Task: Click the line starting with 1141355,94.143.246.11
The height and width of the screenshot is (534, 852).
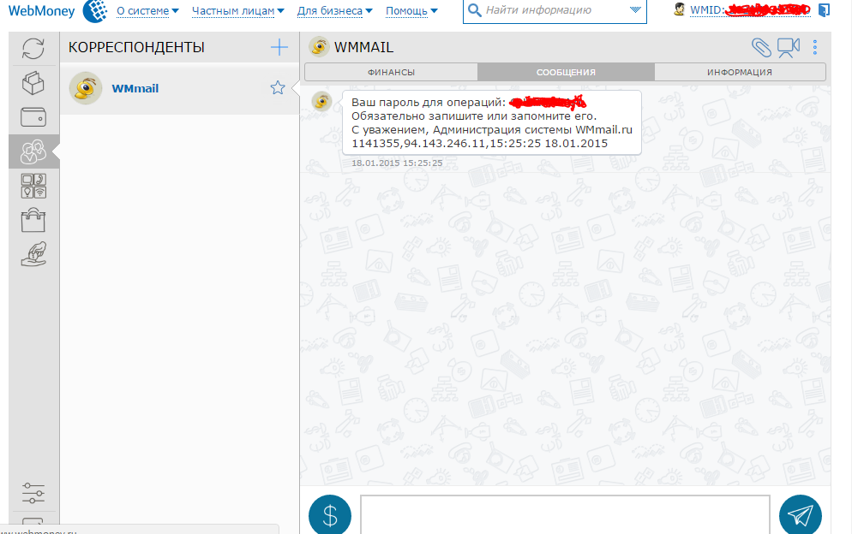Action: coord(479,143)
